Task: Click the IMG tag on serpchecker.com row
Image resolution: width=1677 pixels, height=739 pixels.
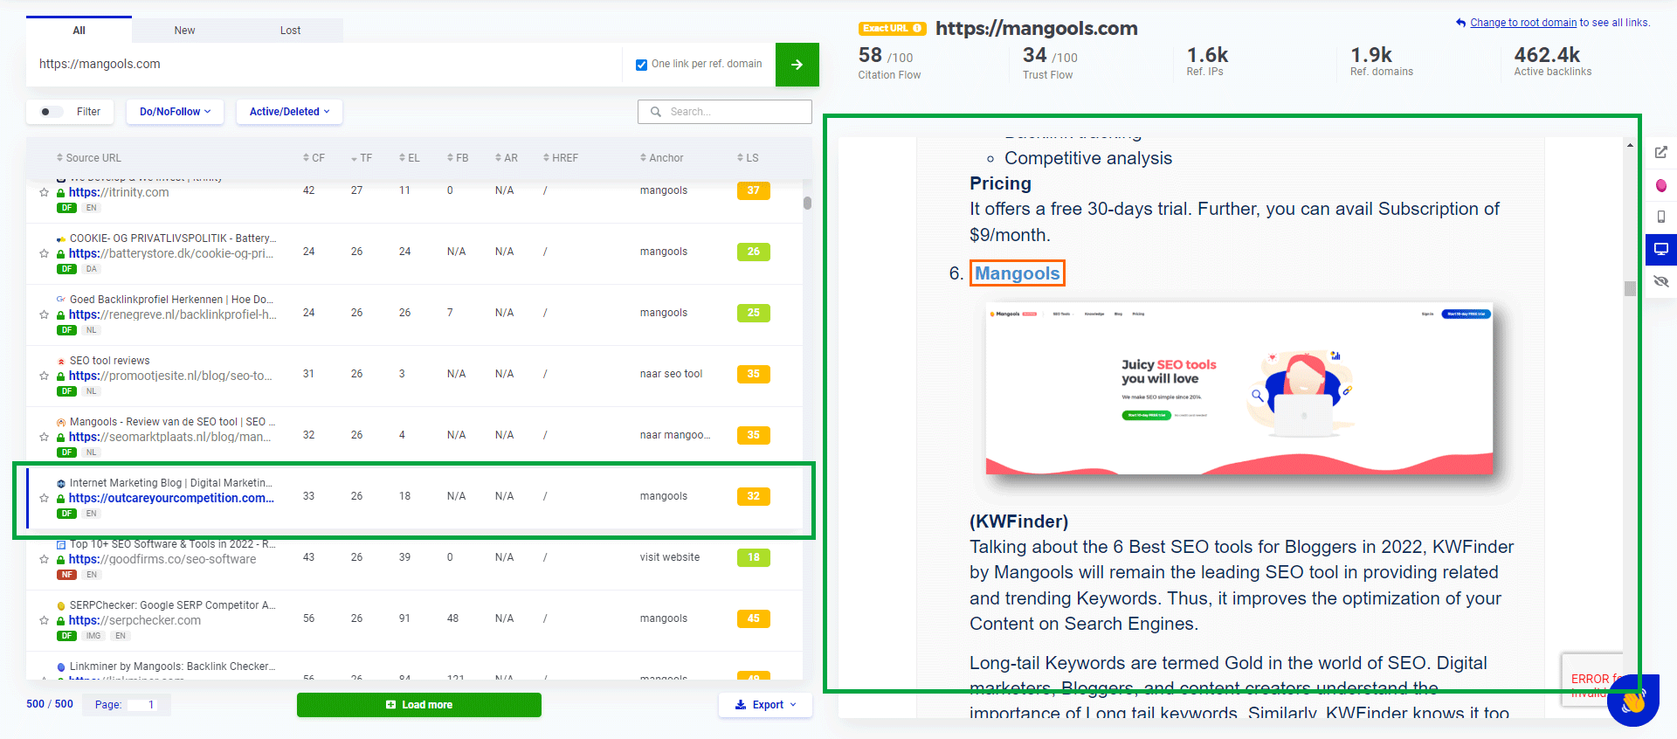Action: coord(93,636)
